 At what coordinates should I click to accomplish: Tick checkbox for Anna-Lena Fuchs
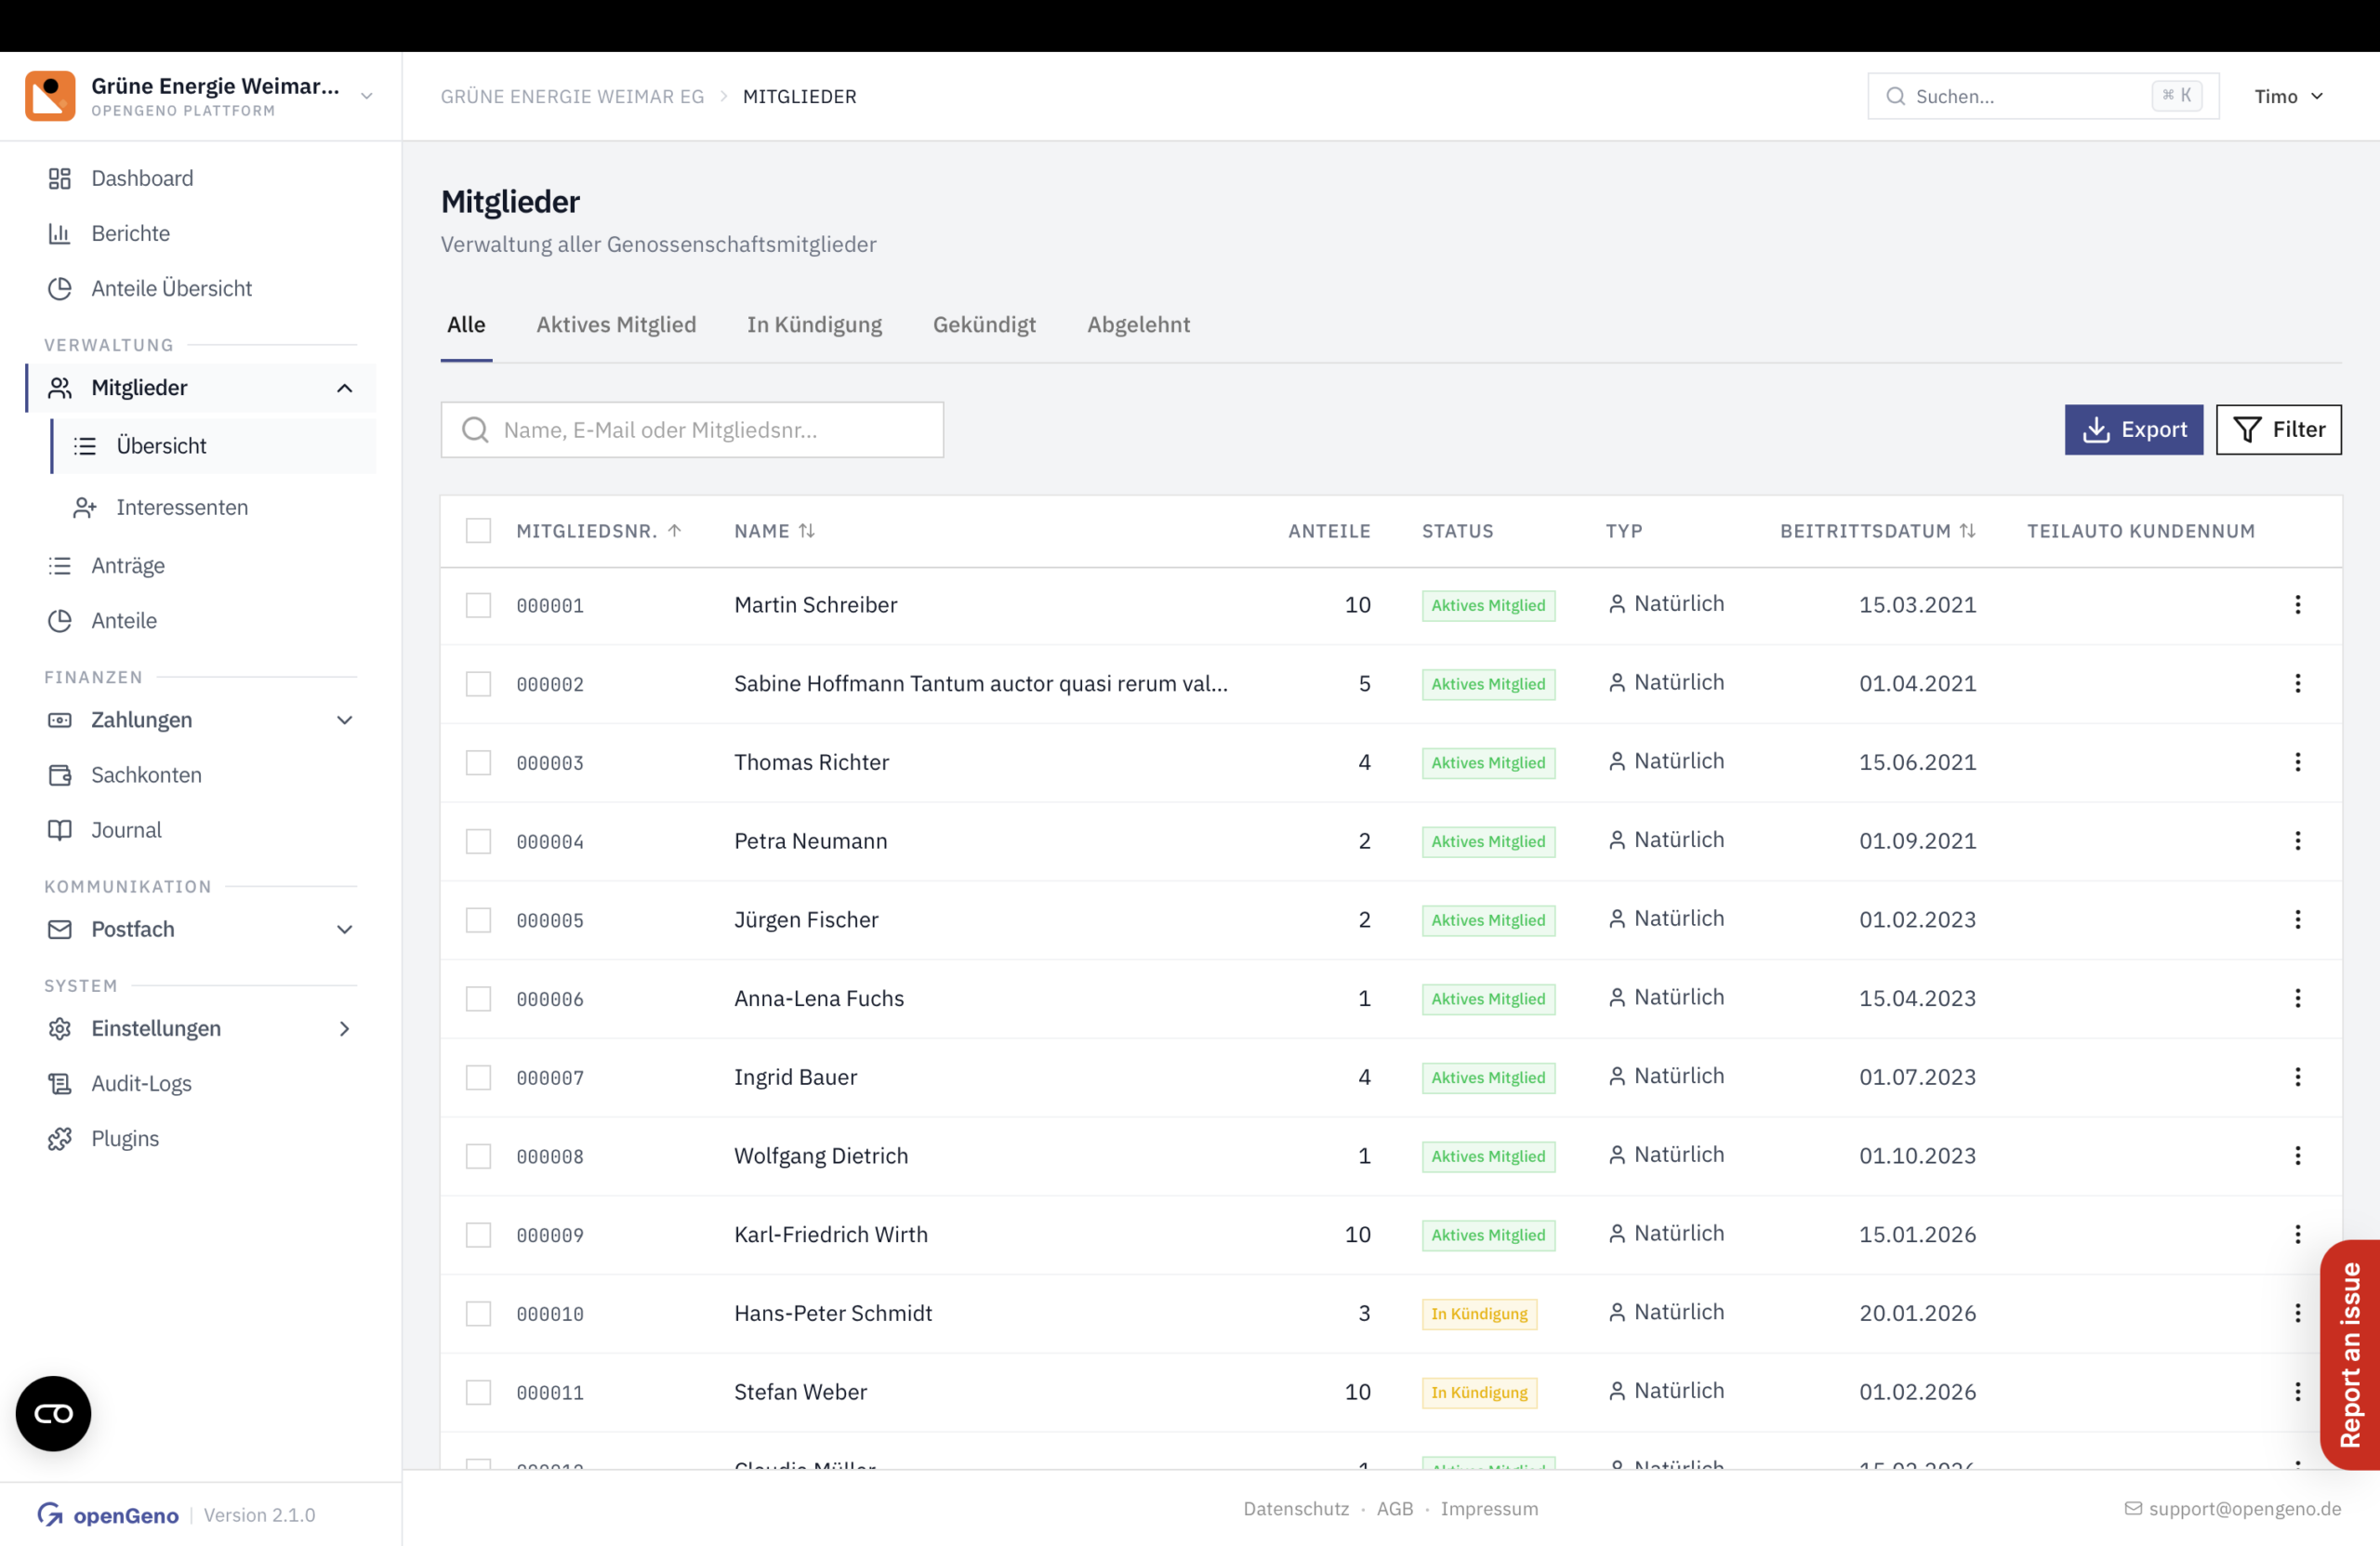[478, 998]
